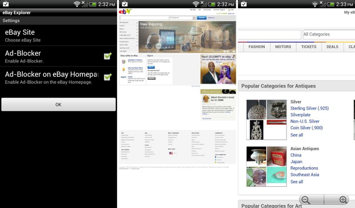Tap the zoom in magnifier button
355x208 pixels.
(343, 200)
